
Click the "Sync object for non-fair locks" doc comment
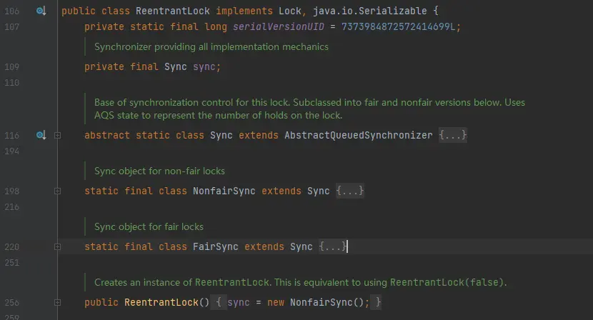159,171
